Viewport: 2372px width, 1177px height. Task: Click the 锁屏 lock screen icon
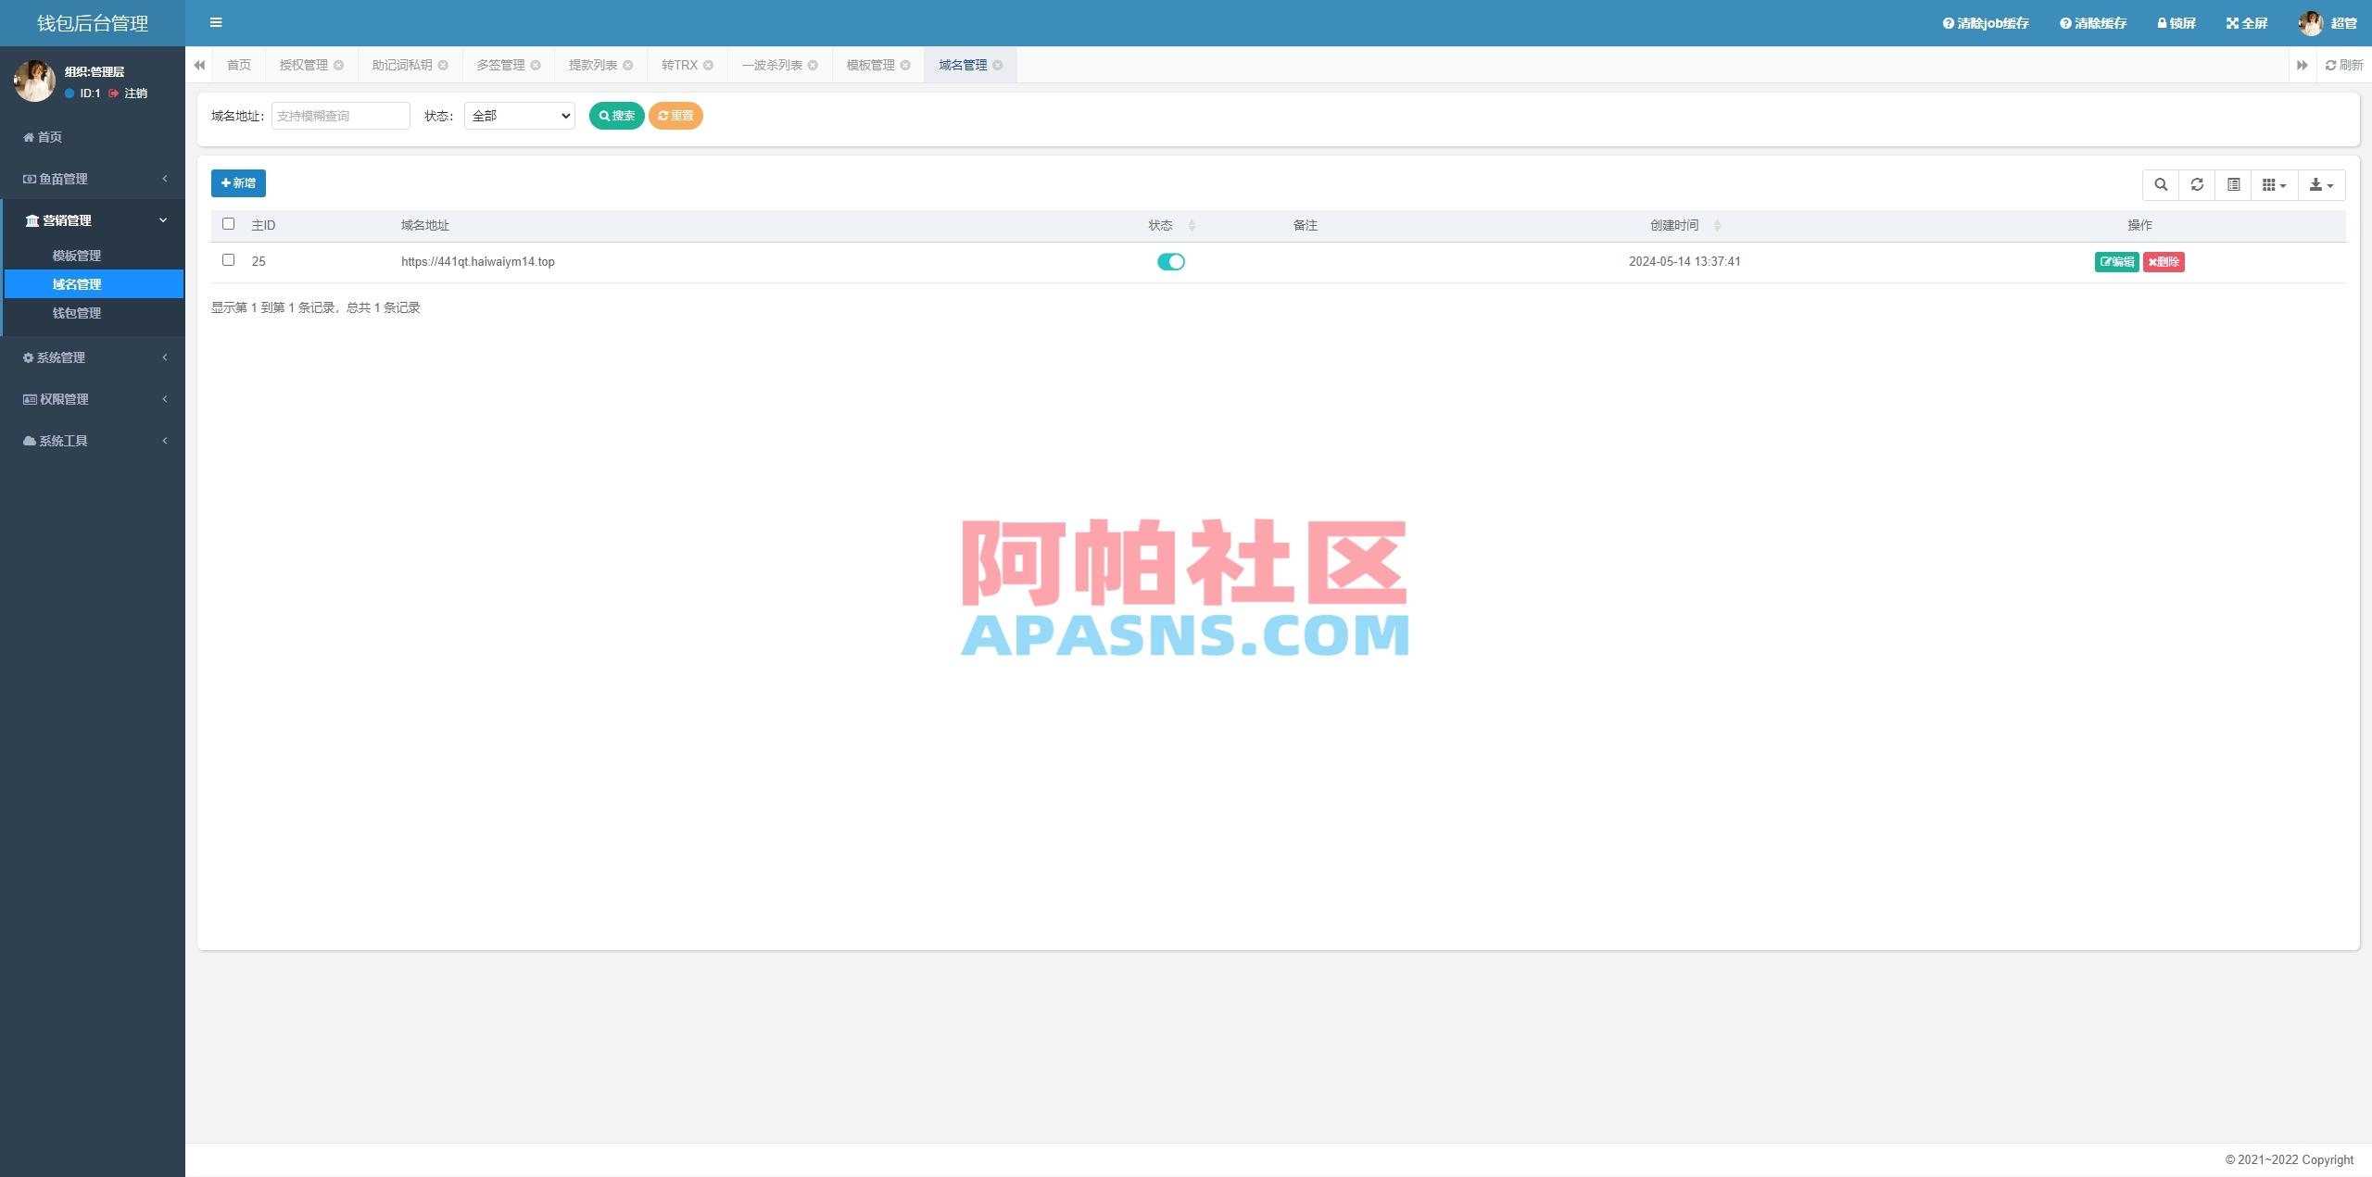pos(2161,22)
